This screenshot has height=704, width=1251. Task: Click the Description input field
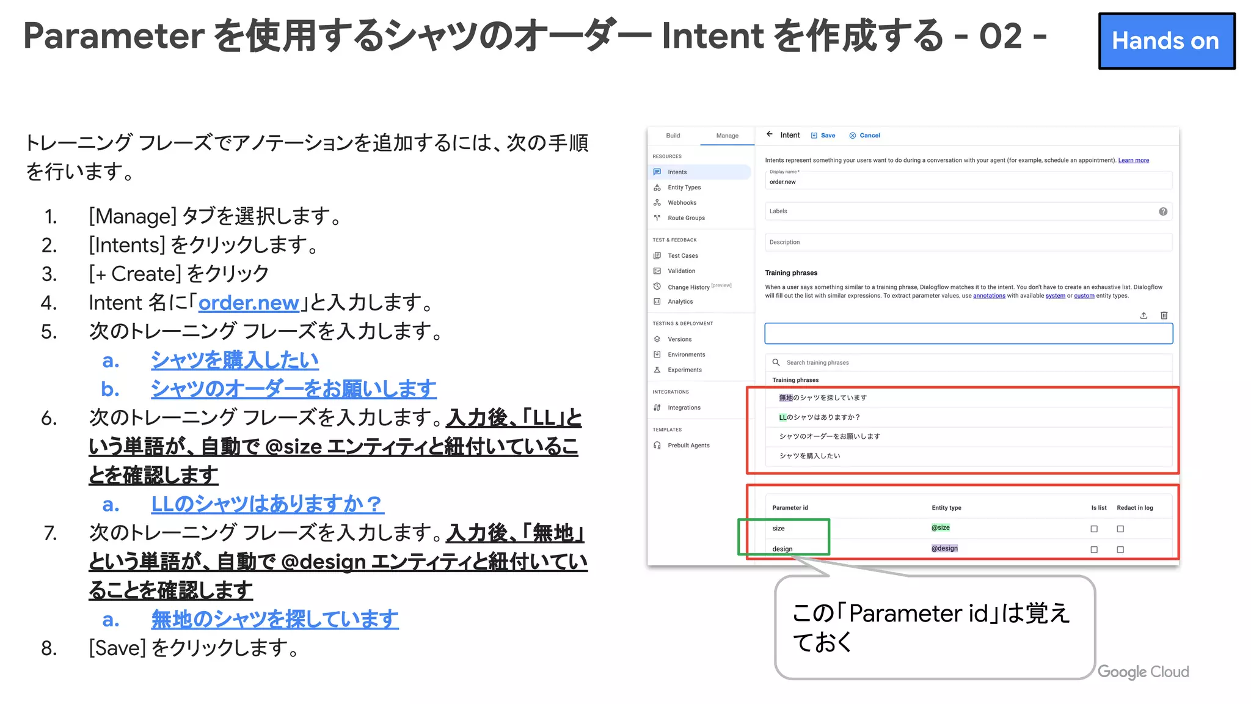coord(969,242)
